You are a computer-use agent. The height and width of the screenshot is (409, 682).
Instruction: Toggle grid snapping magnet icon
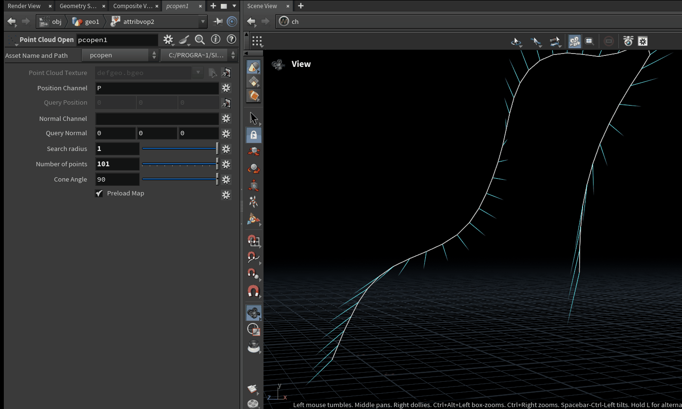(x=253, y=240)
